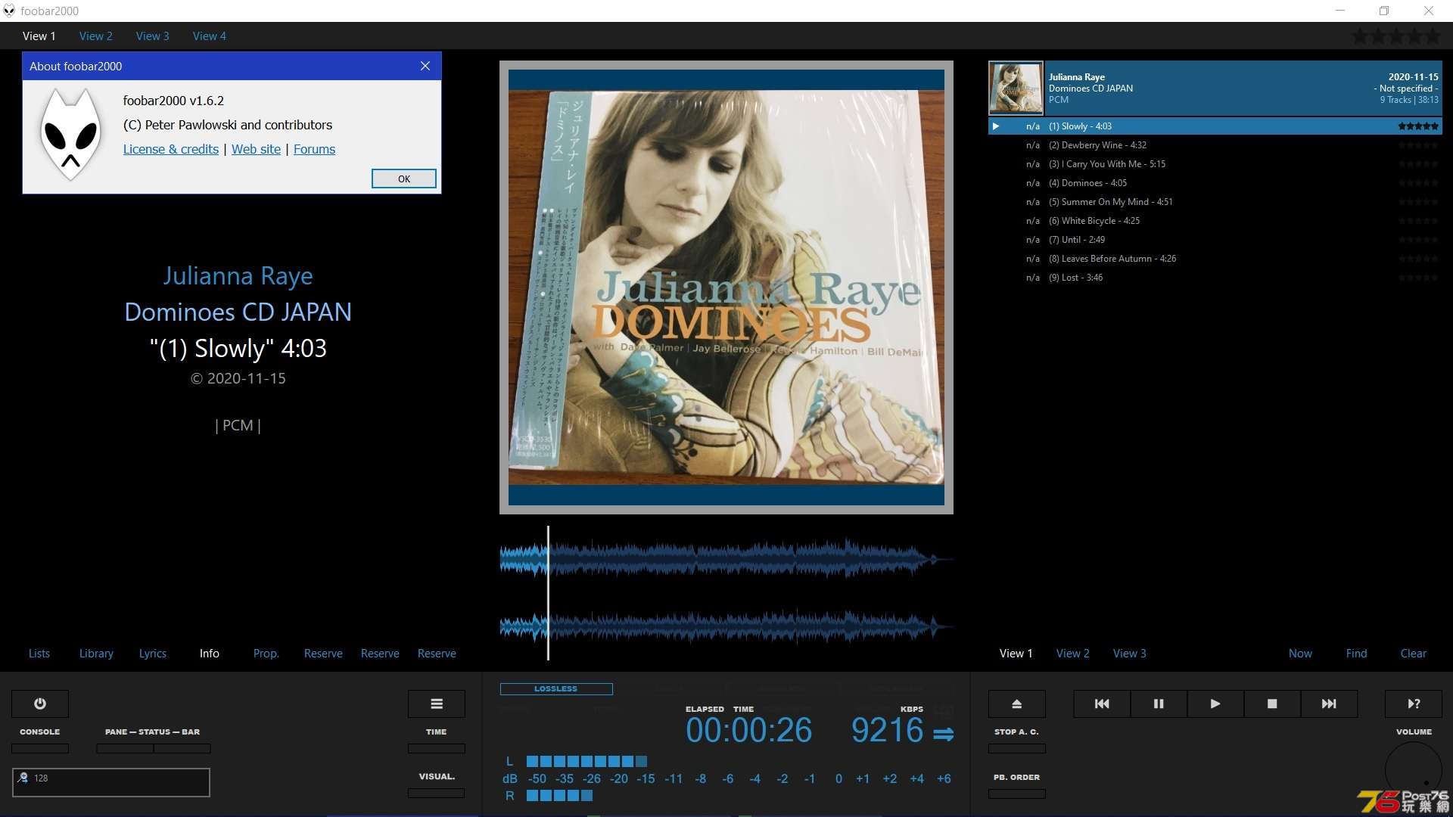Select track (7) Until
1453x817 pixels.
click(x=1215, y=240)
